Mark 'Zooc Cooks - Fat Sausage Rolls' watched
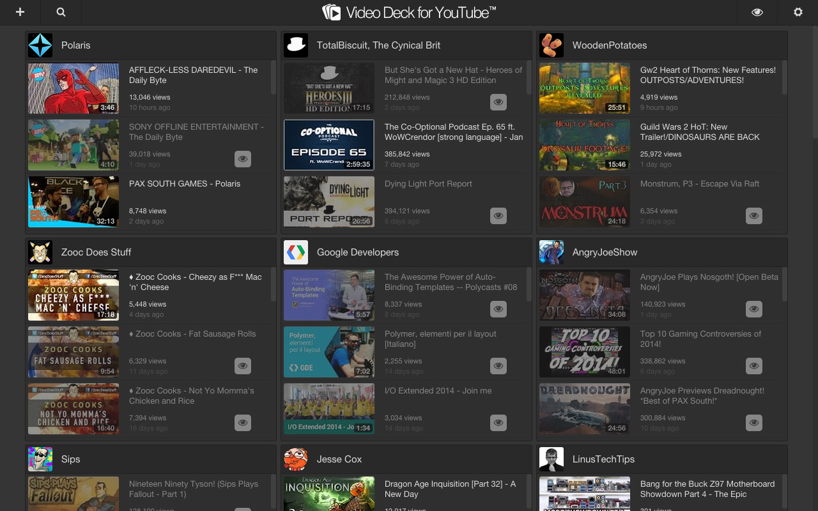The width and height of the screenshot is (818, 511). [243, 366]
